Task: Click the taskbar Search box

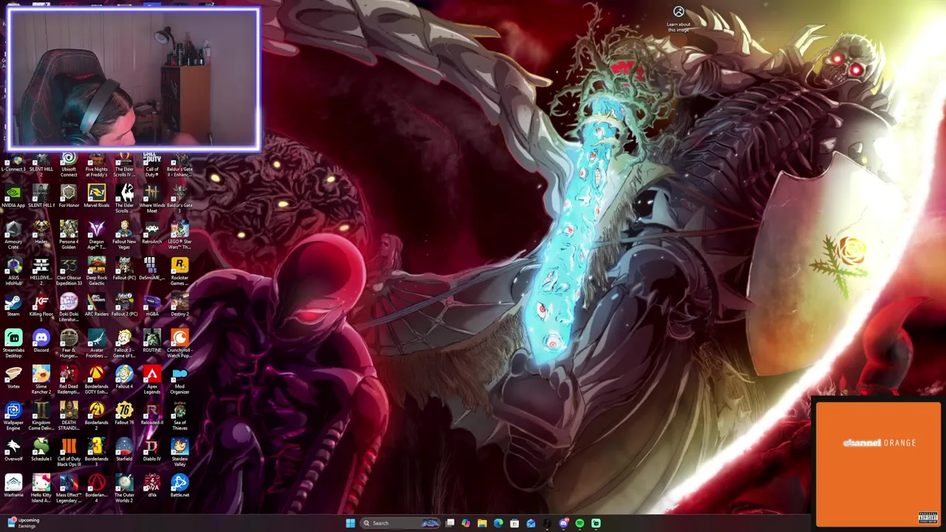Action: (401, 523)
